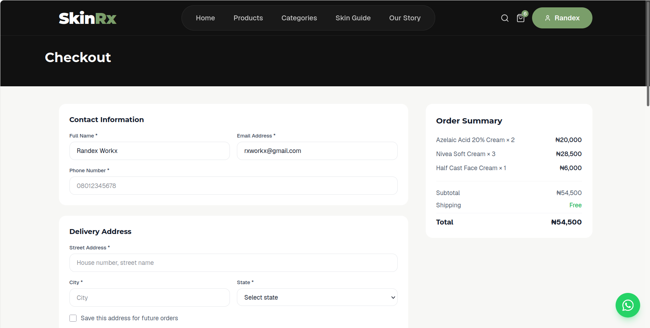Click Nivea Soft Cream × 3
The height and width of the screenshot is (328, 650).
coord(466,154)
